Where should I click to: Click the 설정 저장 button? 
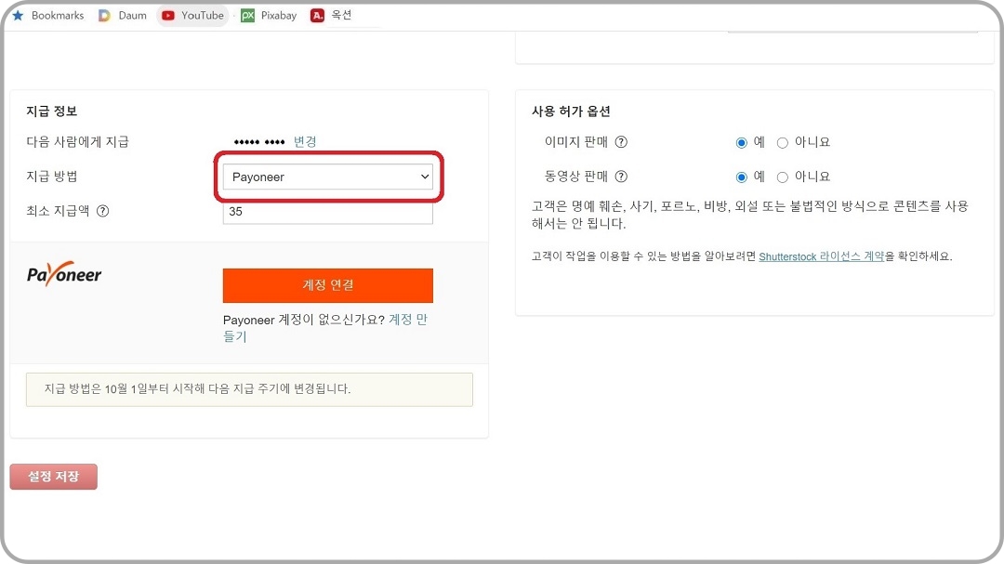point(54,477)
